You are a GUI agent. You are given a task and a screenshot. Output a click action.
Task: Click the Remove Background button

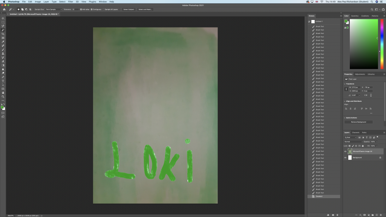coord(358,122)
